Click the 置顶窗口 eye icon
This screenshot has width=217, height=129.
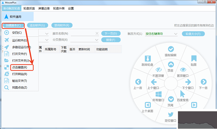coord(183,70)
